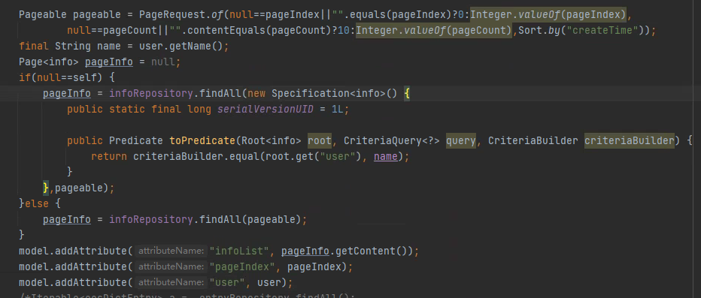701x298 pixels.
Task: Click the "user" string inside root.get
Action: pyautogui.click(x=338, y=157)
